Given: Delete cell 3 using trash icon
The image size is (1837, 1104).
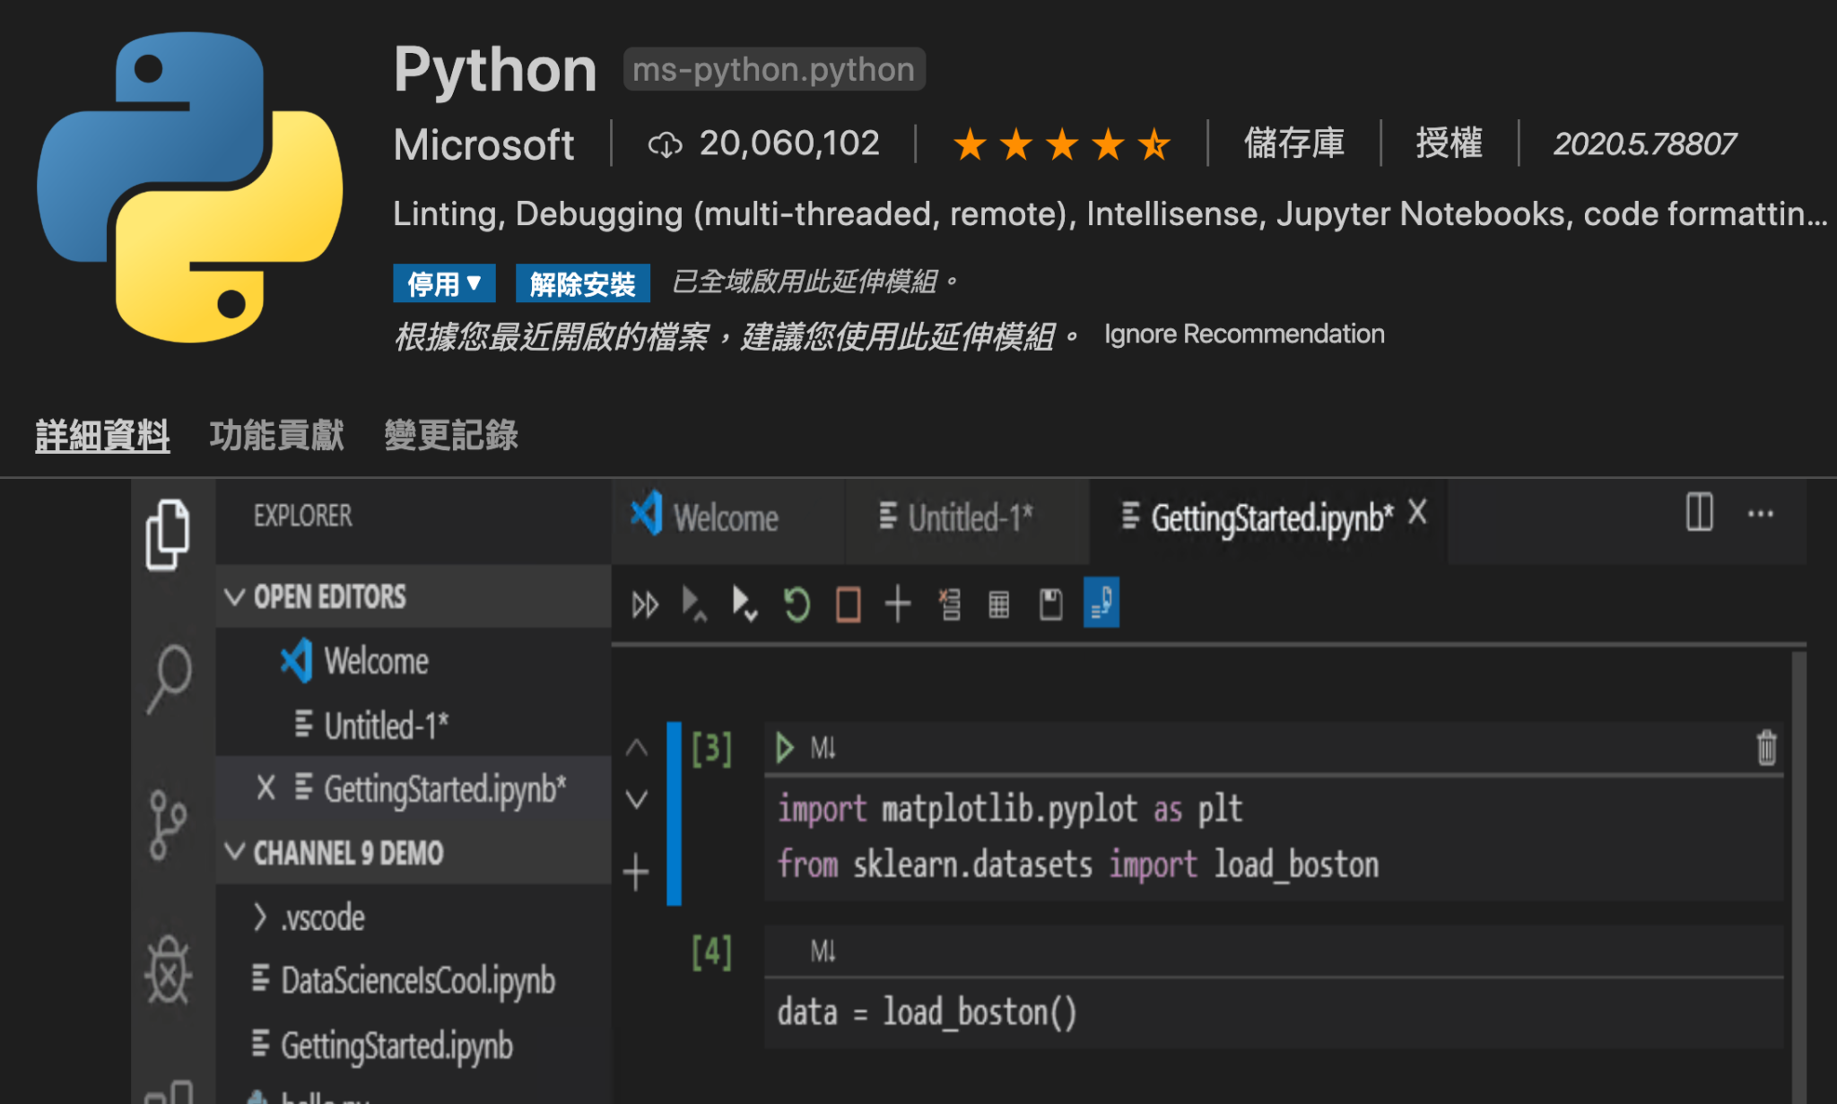Looking at the screenshot, I should click(x=1766, y=747).
